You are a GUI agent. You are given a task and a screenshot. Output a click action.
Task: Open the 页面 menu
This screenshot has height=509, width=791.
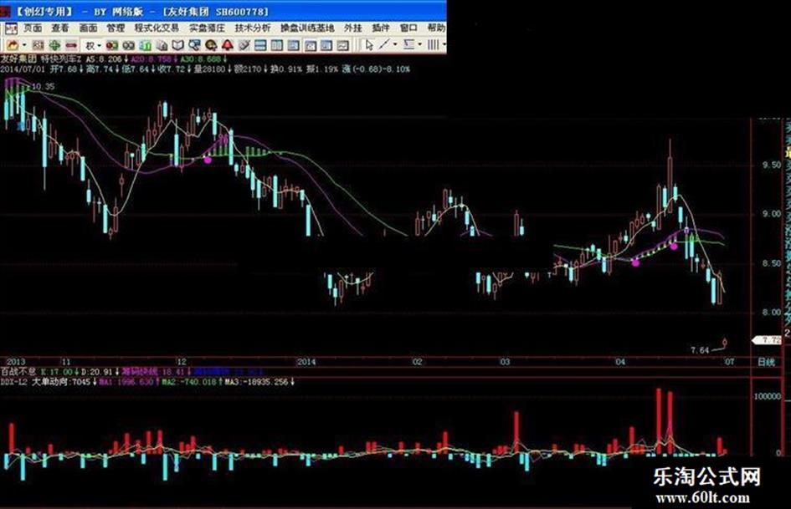pos(33,28)
